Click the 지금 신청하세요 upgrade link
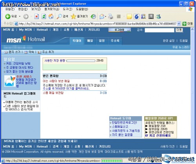 [160, 135]
